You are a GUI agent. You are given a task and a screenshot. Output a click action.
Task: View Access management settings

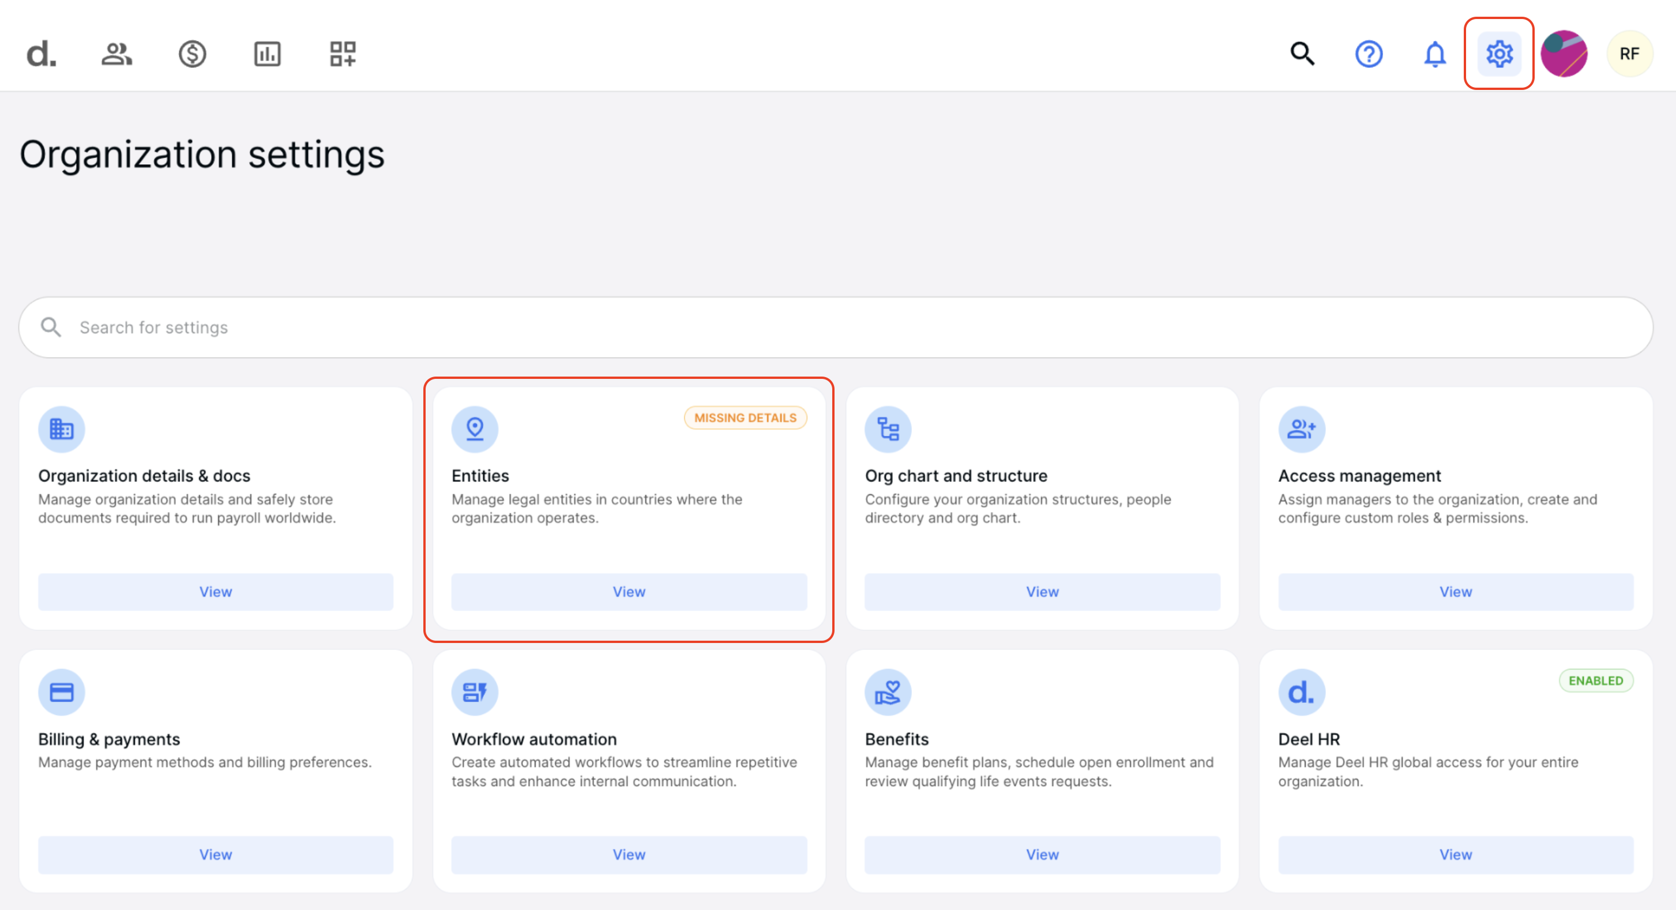click(1456, 592)
